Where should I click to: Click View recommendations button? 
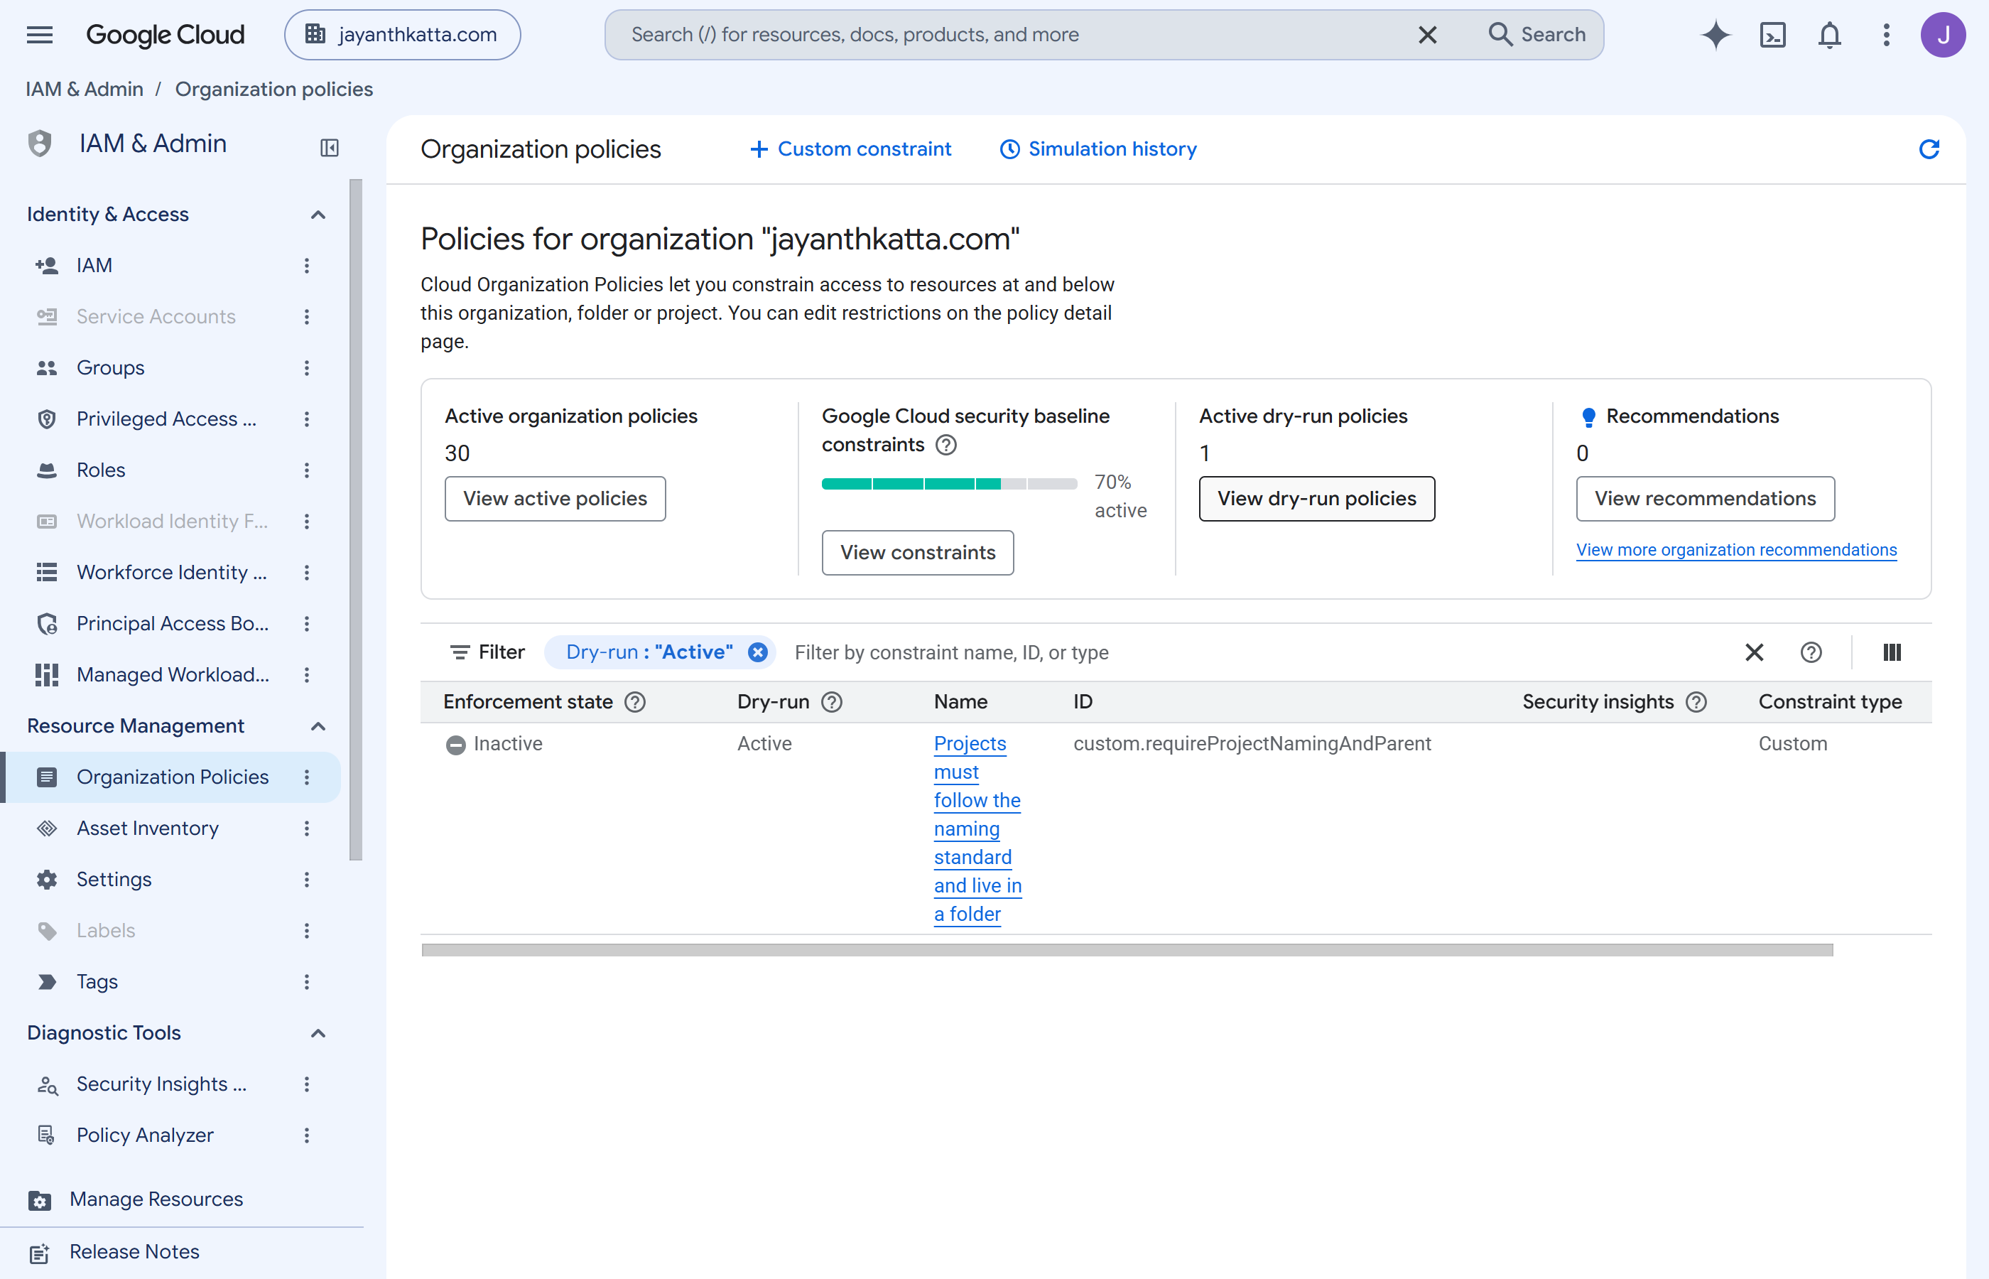(x=1705, y=498)
